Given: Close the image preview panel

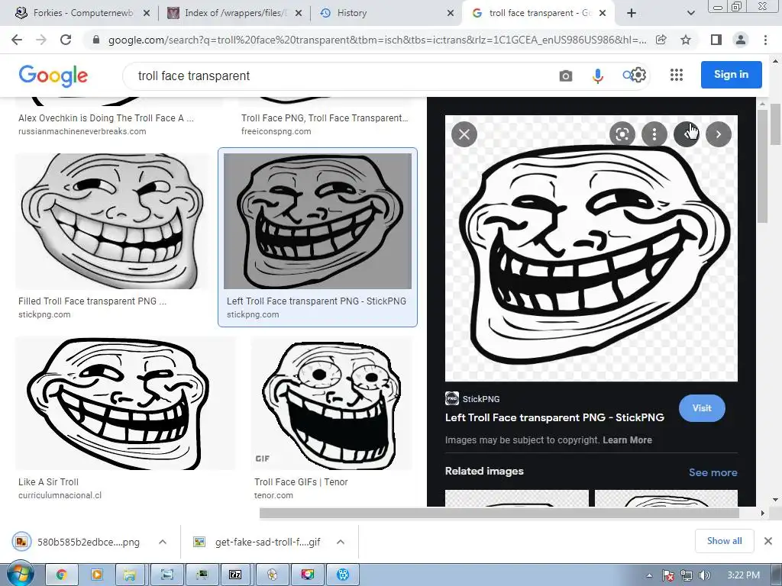Looking at the screenshot, I should click(464, 134).
